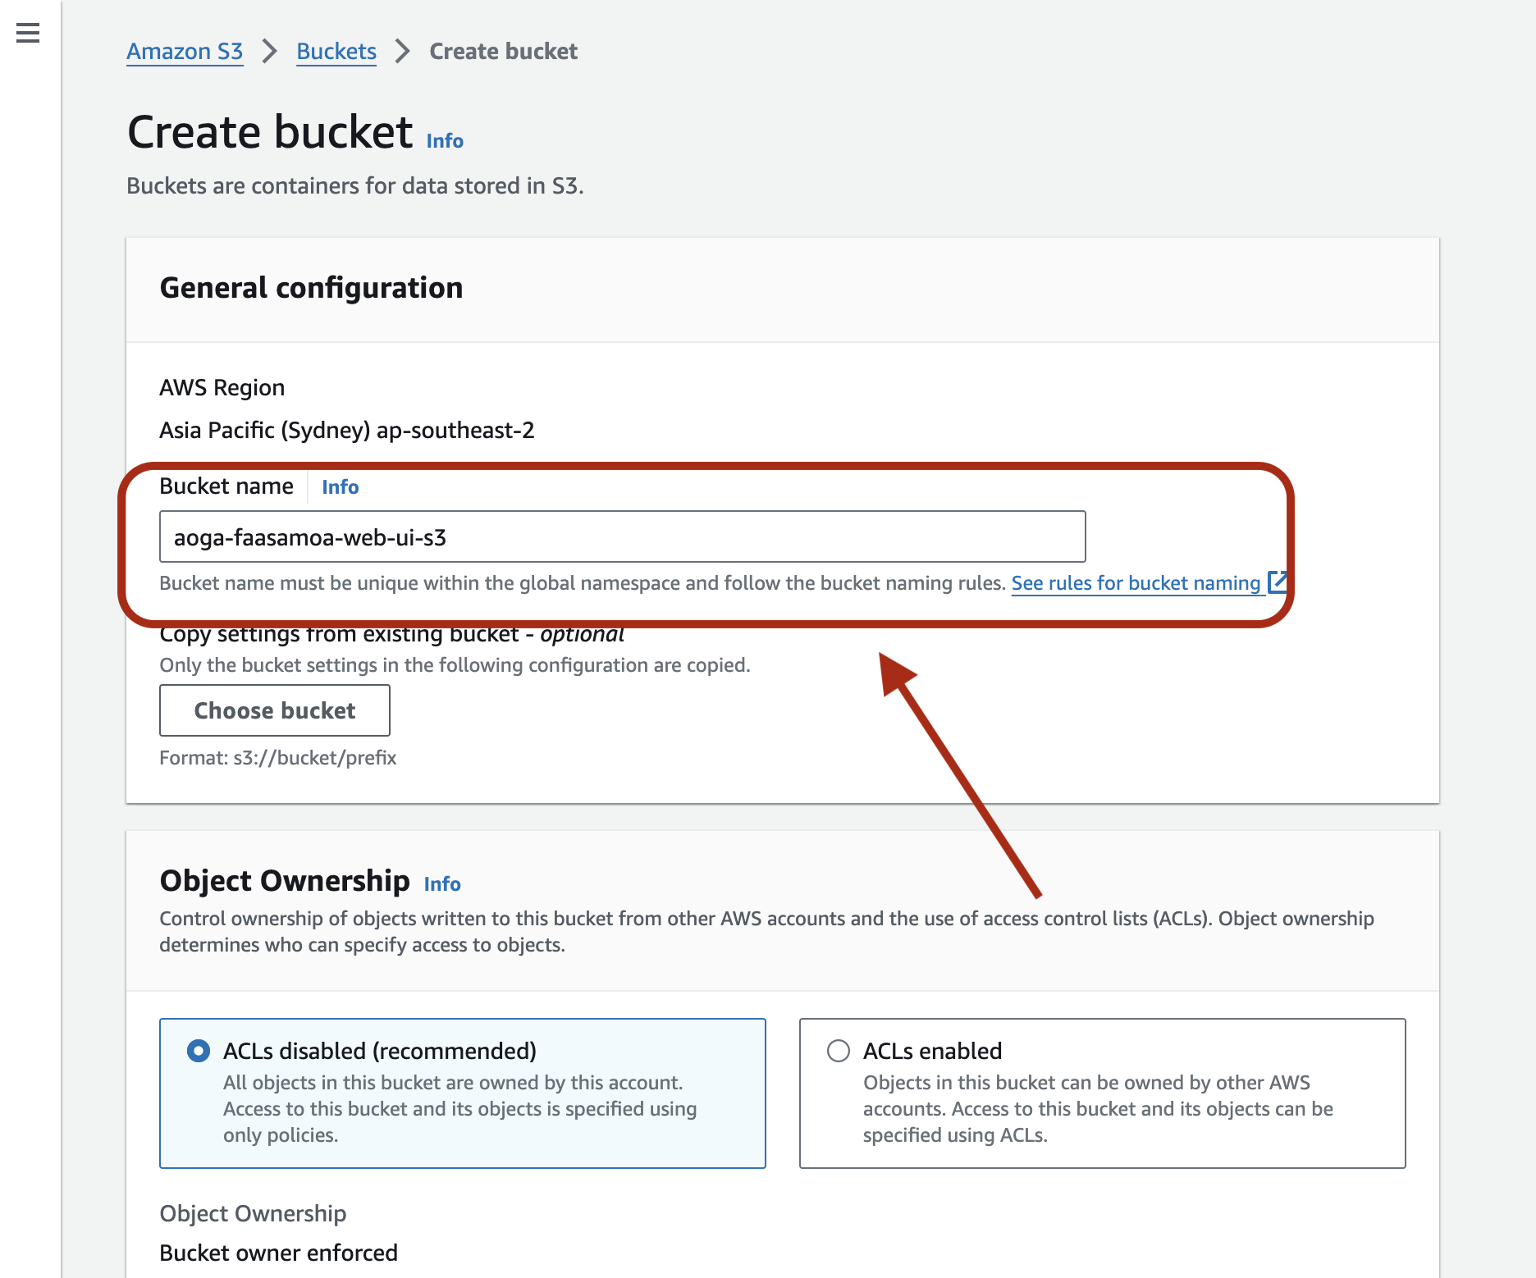Viewport: 1536px width, 1278px height.
Task: Click the Bucket name text field
Action: point(622,537)
